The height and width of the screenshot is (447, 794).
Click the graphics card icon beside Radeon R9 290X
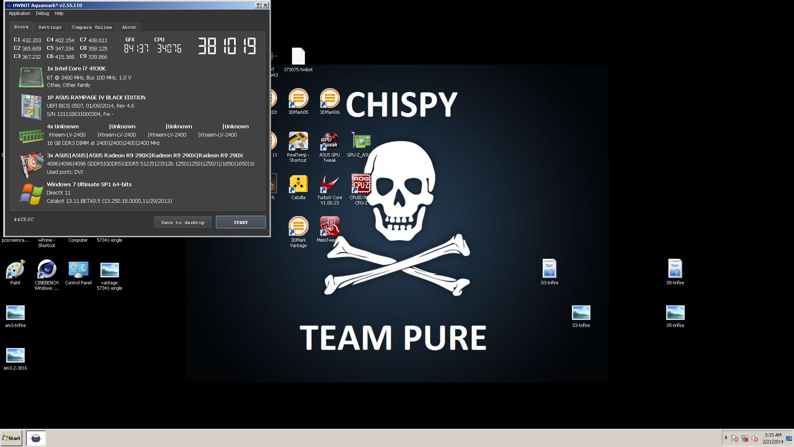coord(32,164)
